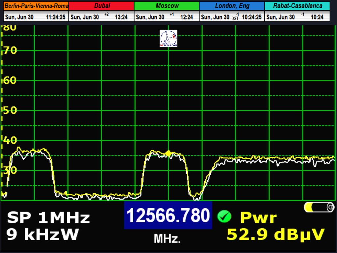Click the yellow battery indicator icon

tap(319, 207)
